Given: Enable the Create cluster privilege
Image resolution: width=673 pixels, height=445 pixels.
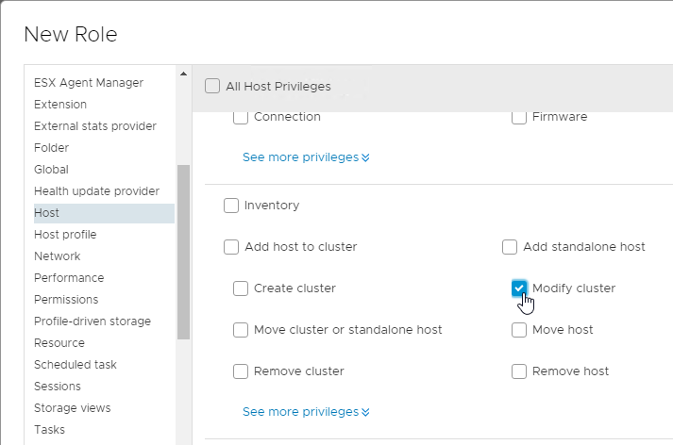Looking at the screenshot, I should pos(241,288).
